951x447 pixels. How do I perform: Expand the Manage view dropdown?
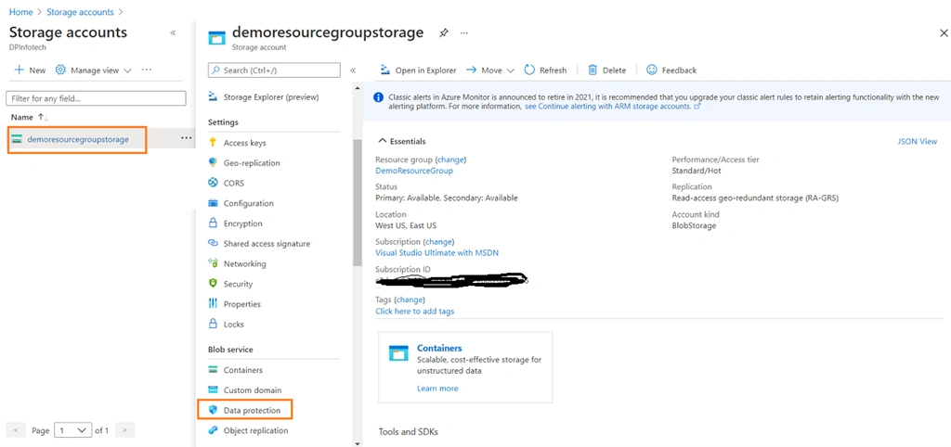click(127, 70)
